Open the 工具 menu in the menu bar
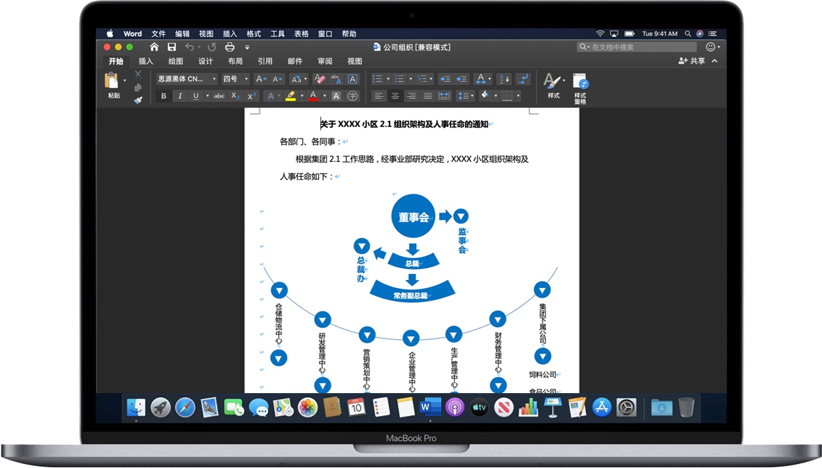This screenshot has width=822, height=468. pyautogui.click(x=277, y=33)
